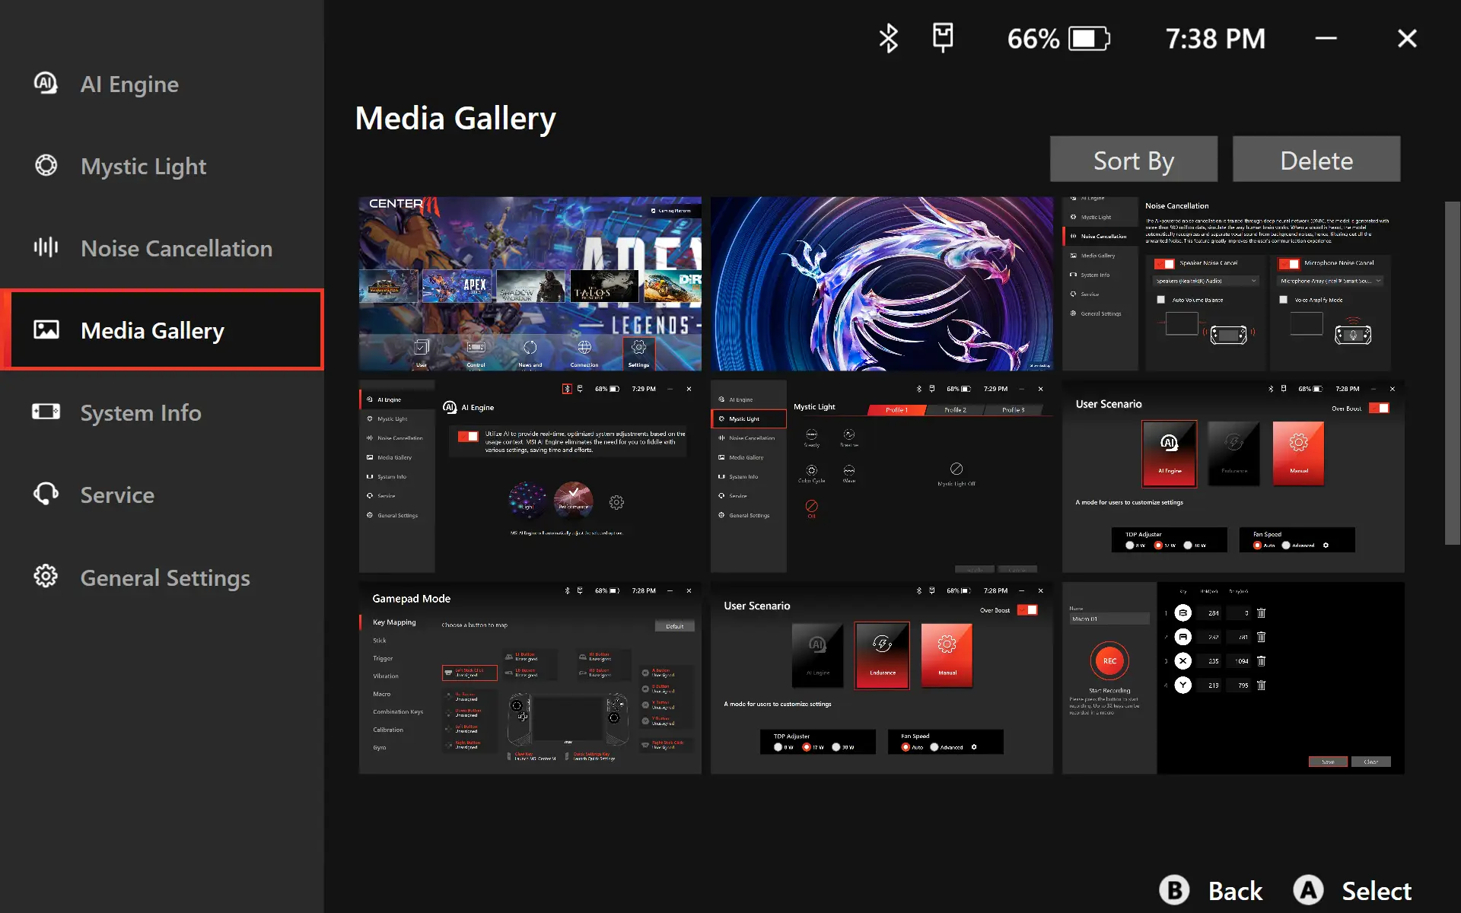This screenshot has height=913, width=1461.
Task: Select the System Info menu label
Action: tap(141, 412)
